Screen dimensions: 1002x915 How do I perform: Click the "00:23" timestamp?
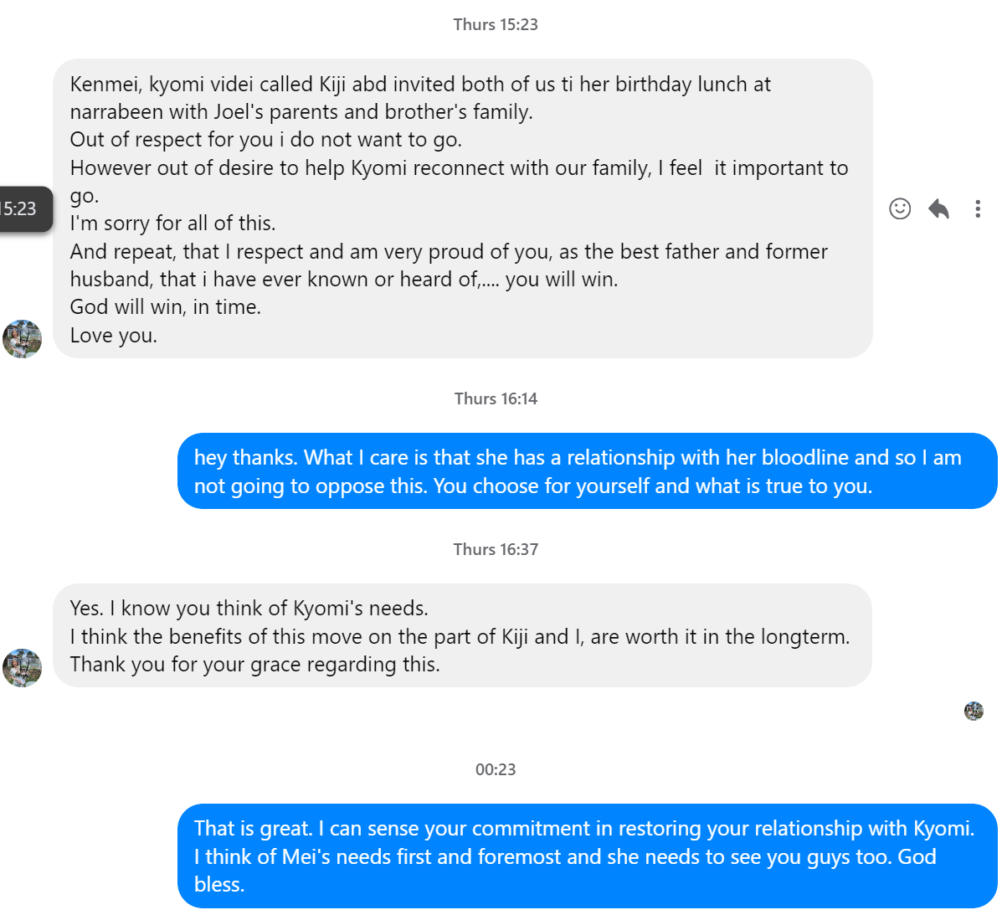[x=496, y=769]
